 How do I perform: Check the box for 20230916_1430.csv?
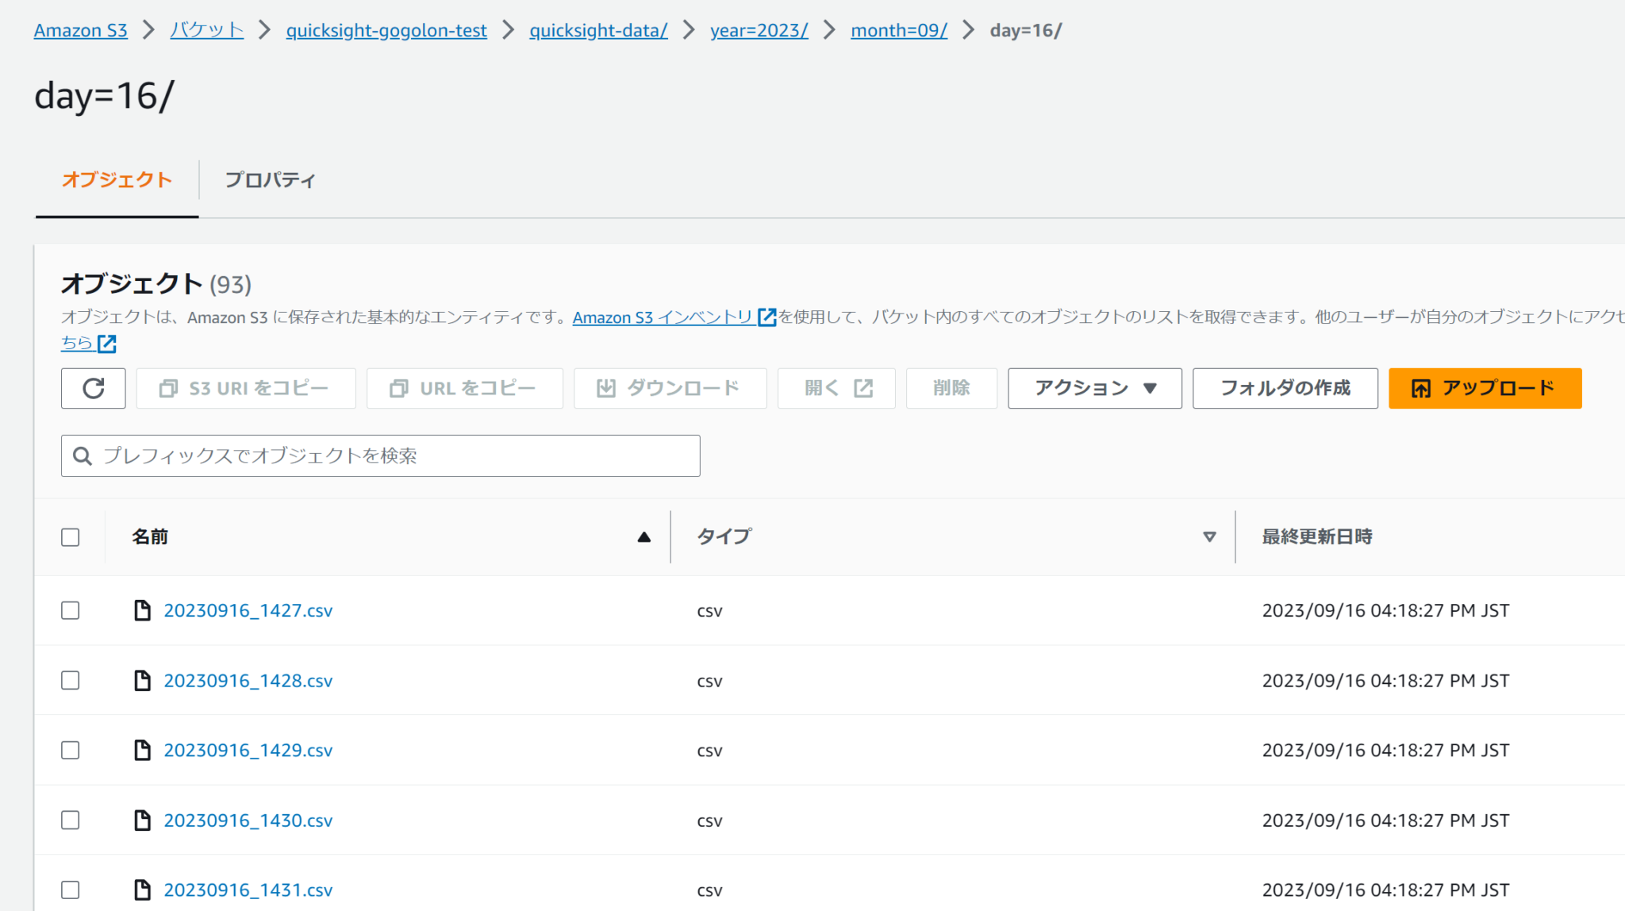click(x=71, y=820)
